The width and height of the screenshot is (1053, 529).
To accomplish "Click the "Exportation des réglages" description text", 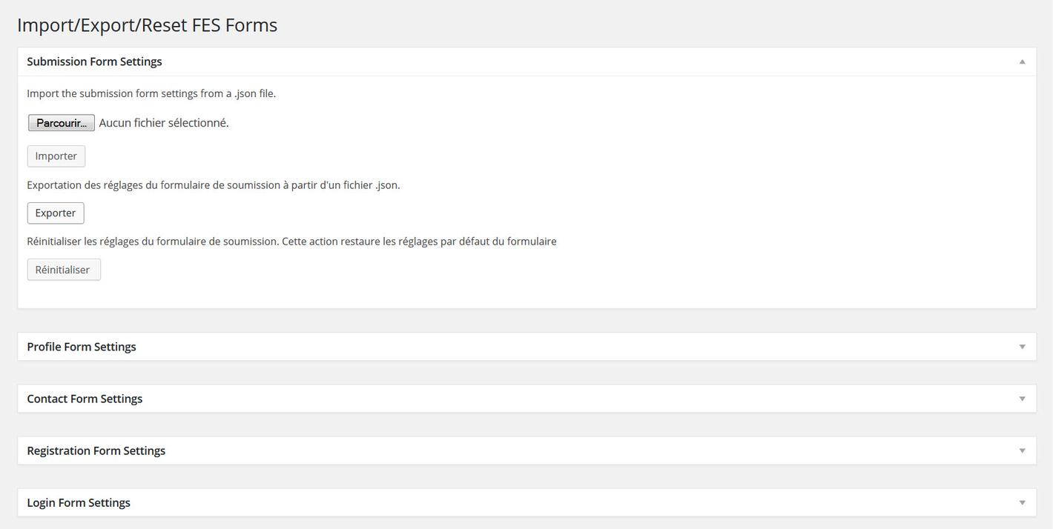I will (214, 185).
